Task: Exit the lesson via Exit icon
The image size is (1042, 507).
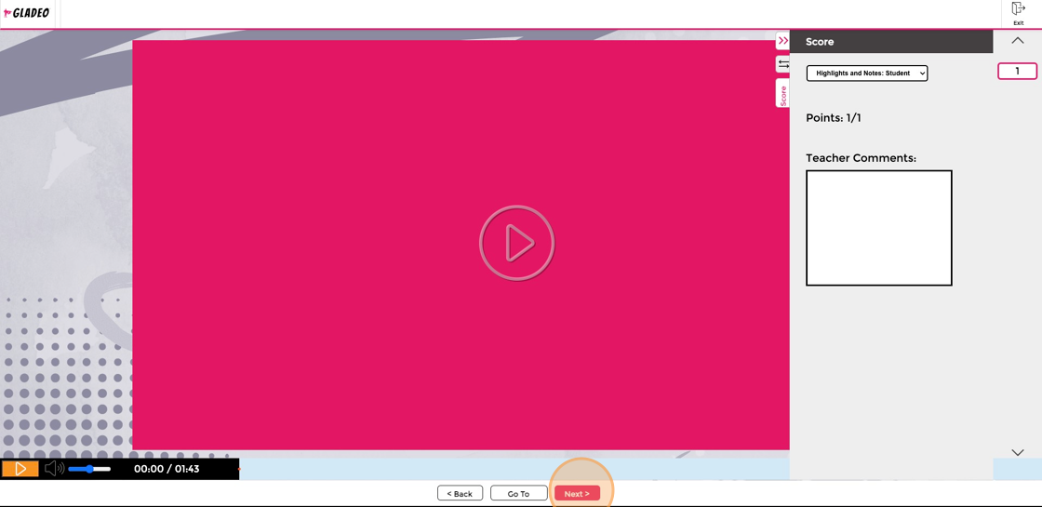Action: (1018, 13)
